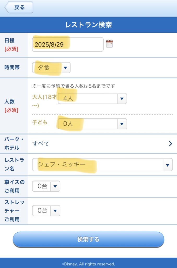The image size is (177, 268).
Task: Open the calendar date picker icon
Action: click(x=109, y=44)
